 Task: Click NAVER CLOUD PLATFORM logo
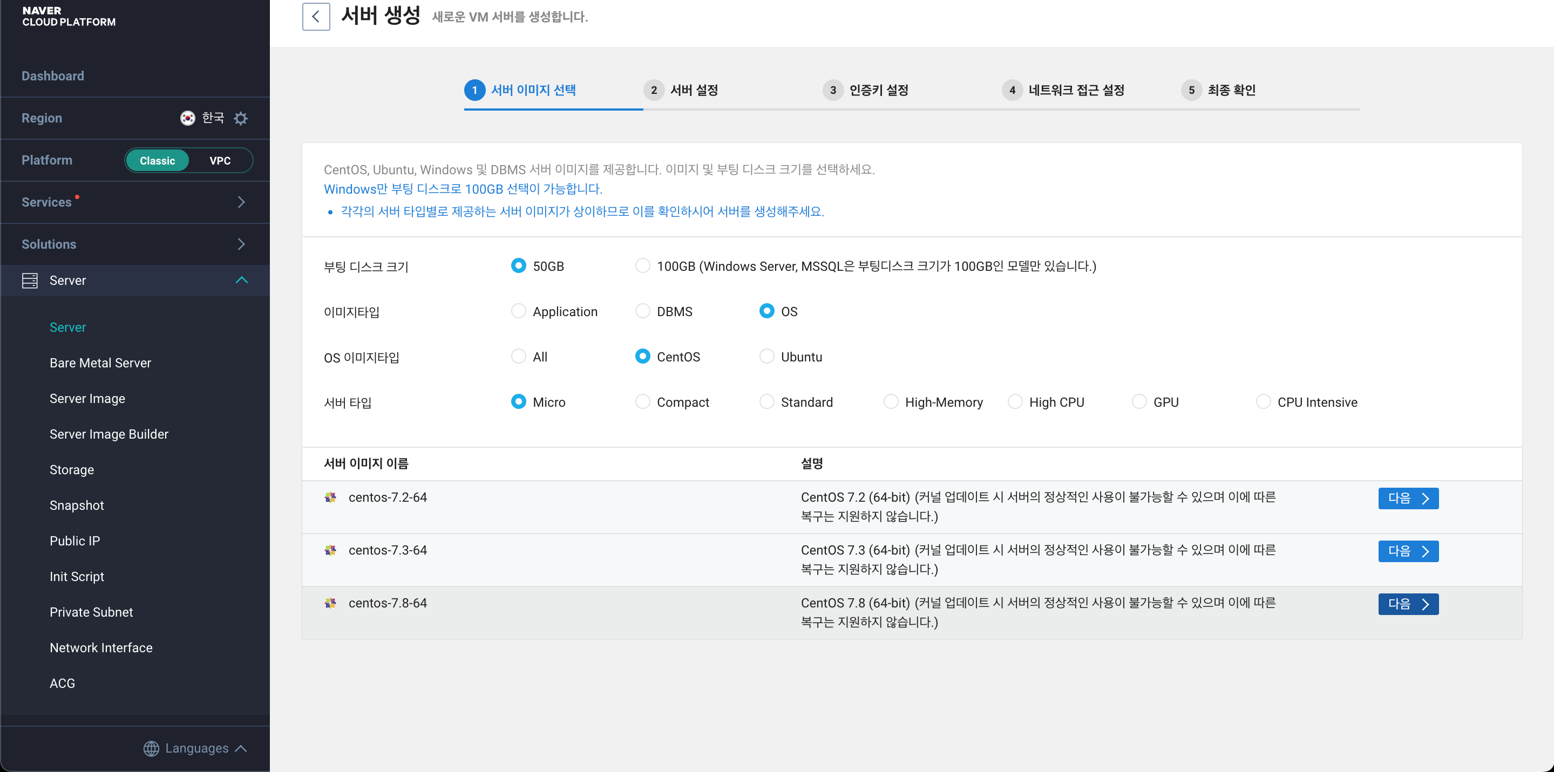point(69,16)
